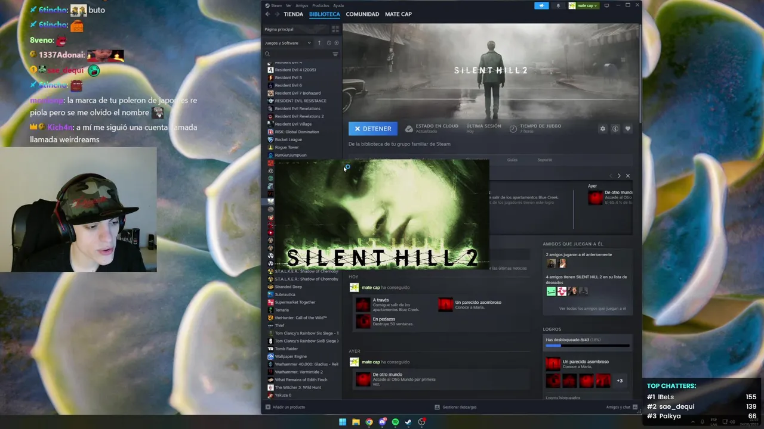Open the MATE CAP profile tab
Screen dimensions: 764x429
tap(398, 14)
